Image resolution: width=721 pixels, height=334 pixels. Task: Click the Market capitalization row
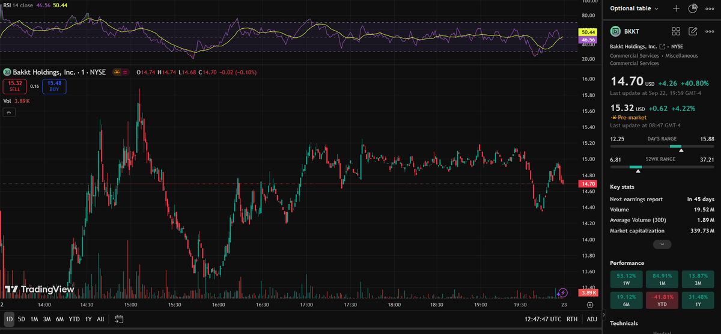(x=662, y=231)
